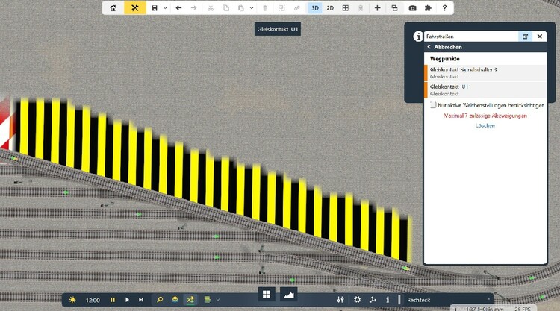Copy selection with the copy icon
This screenshot has width=560, height=311.
(226, 8)
